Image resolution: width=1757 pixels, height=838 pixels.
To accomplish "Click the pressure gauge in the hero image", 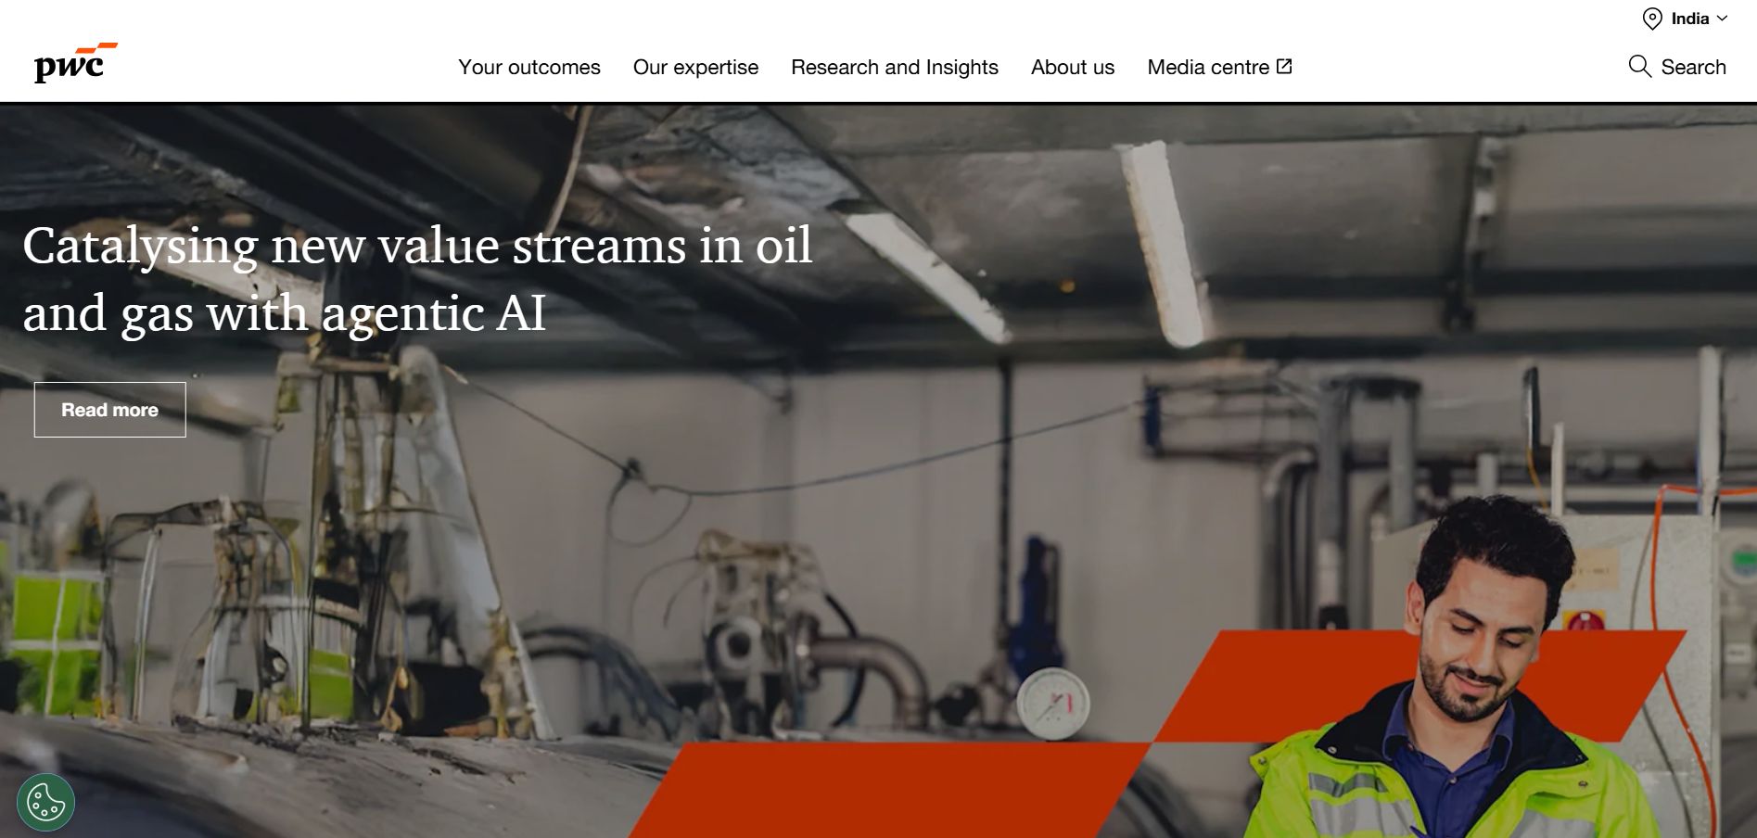I will click(1053, 704).
